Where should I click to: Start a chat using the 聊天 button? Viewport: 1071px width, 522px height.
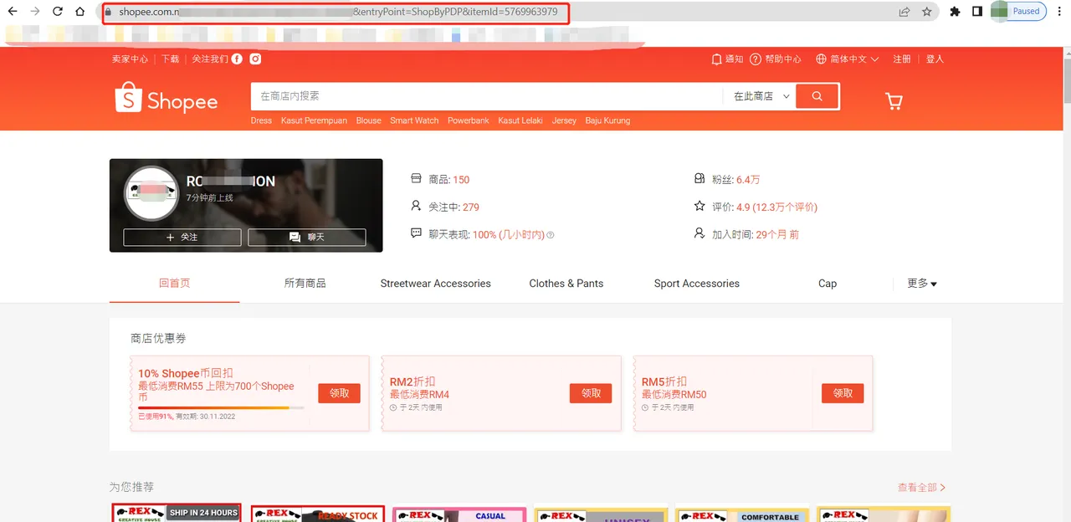click(x=308, y=238)
